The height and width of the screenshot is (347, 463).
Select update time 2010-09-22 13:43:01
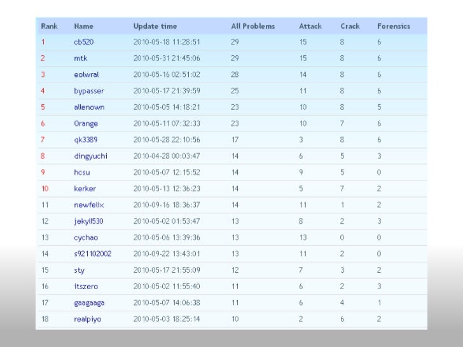click(167, 254)
